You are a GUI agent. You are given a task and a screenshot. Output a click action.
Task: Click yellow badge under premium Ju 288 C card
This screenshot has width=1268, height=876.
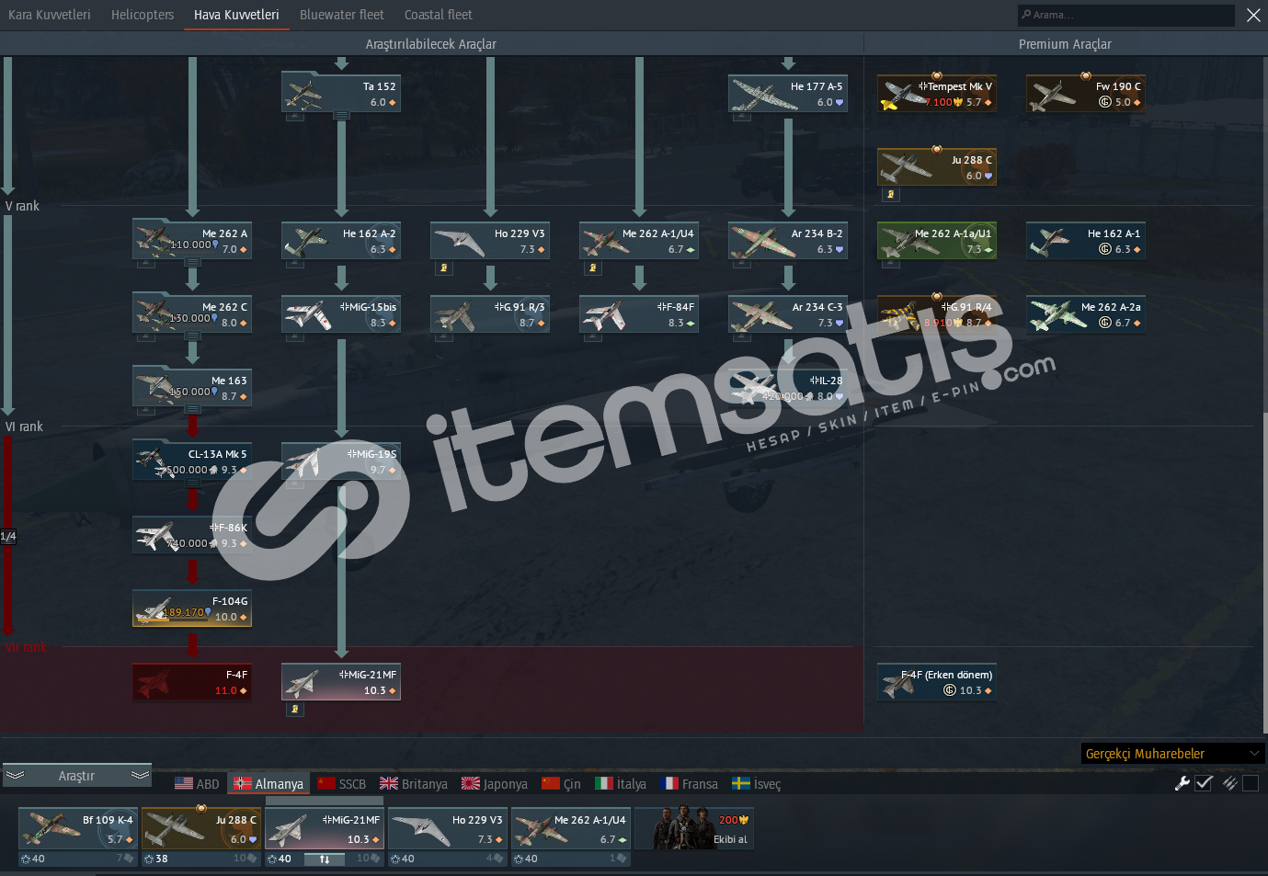pos(890,195)
